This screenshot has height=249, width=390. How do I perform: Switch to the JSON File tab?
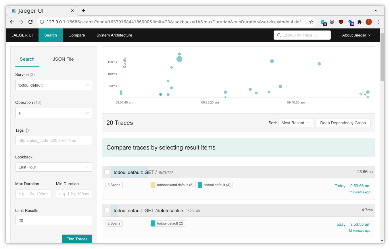coord(63,59)
